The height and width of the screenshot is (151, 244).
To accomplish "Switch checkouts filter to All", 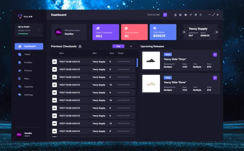I will pyautogui.click(x=131, y=46).
